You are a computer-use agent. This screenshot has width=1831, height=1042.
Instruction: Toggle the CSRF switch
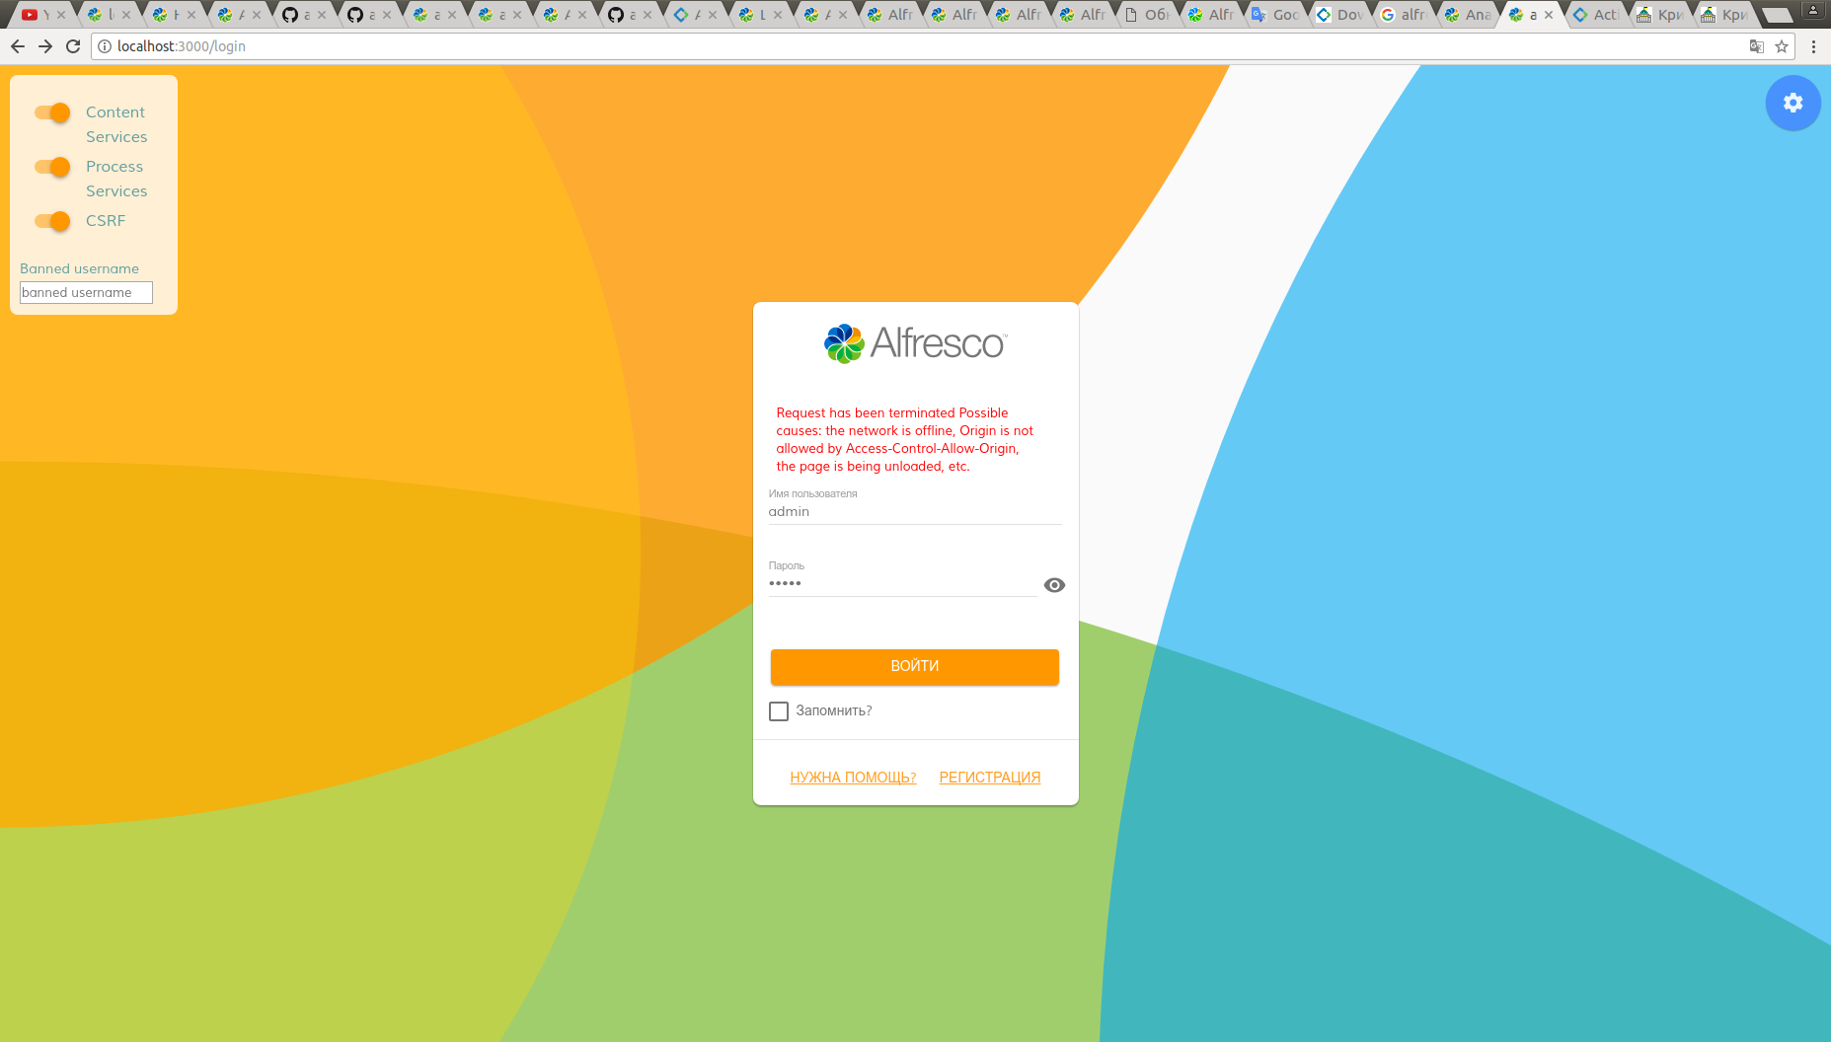pos(52,221)
